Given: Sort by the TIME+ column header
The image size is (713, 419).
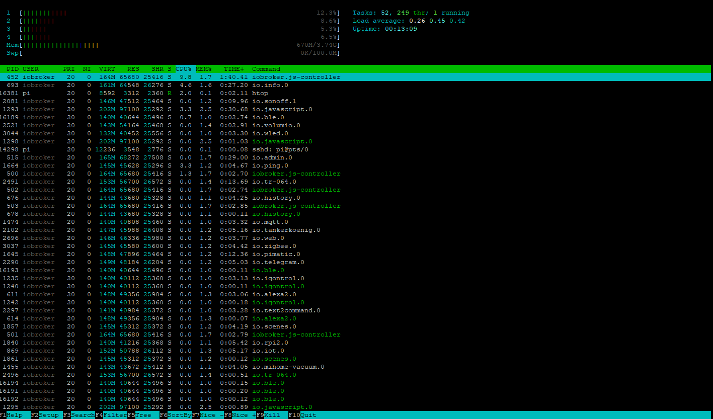Looking at the screenshot, I should click(x=234, y=69).
